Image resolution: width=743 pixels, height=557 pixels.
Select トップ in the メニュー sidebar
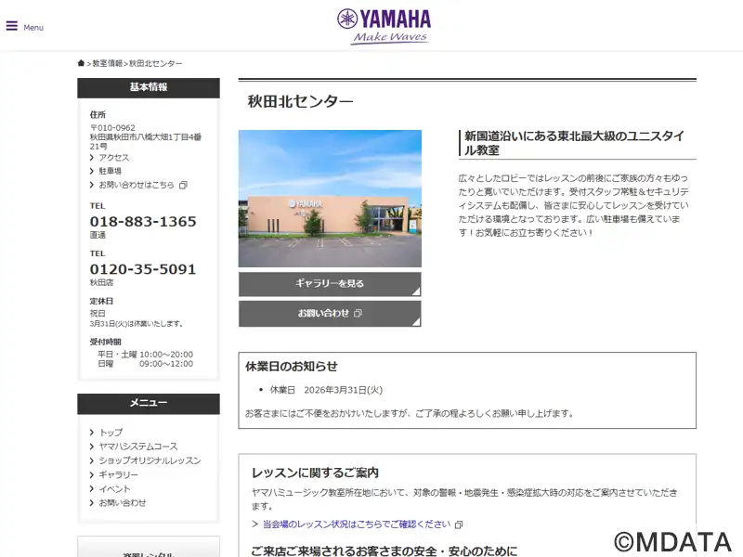(111, 433)
